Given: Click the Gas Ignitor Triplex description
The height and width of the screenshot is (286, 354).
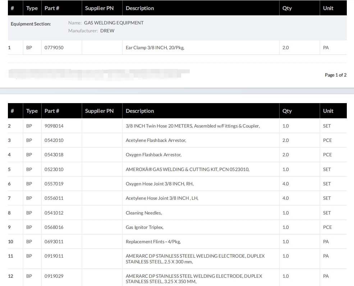Looking at the screenshot, I should (x=145, y=227).
